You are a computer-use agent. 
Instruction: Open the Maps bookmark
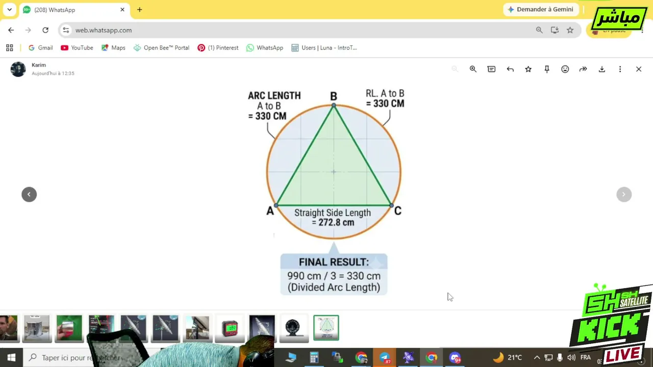coord(113,47)
